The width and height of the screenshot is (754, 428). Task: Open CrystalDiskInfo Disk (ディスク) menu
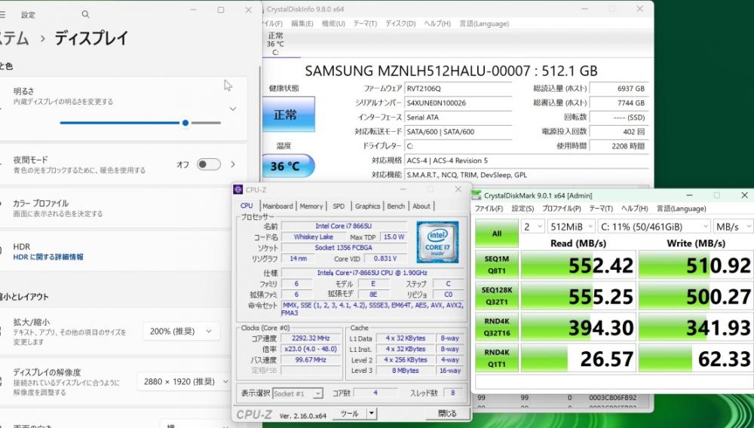(x=400, y=23)
